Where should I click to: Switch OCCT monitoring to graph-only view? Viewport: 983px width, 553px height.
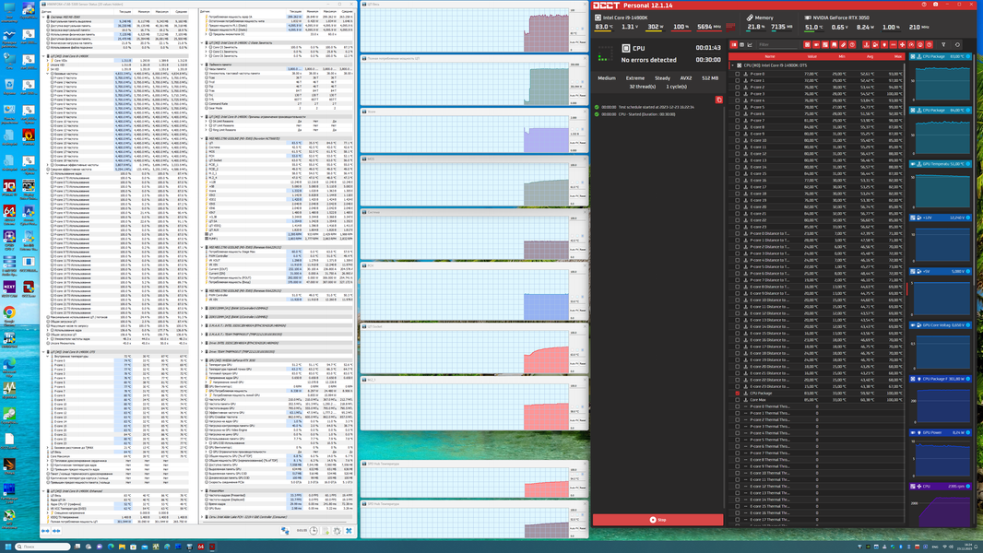point(750,44)
